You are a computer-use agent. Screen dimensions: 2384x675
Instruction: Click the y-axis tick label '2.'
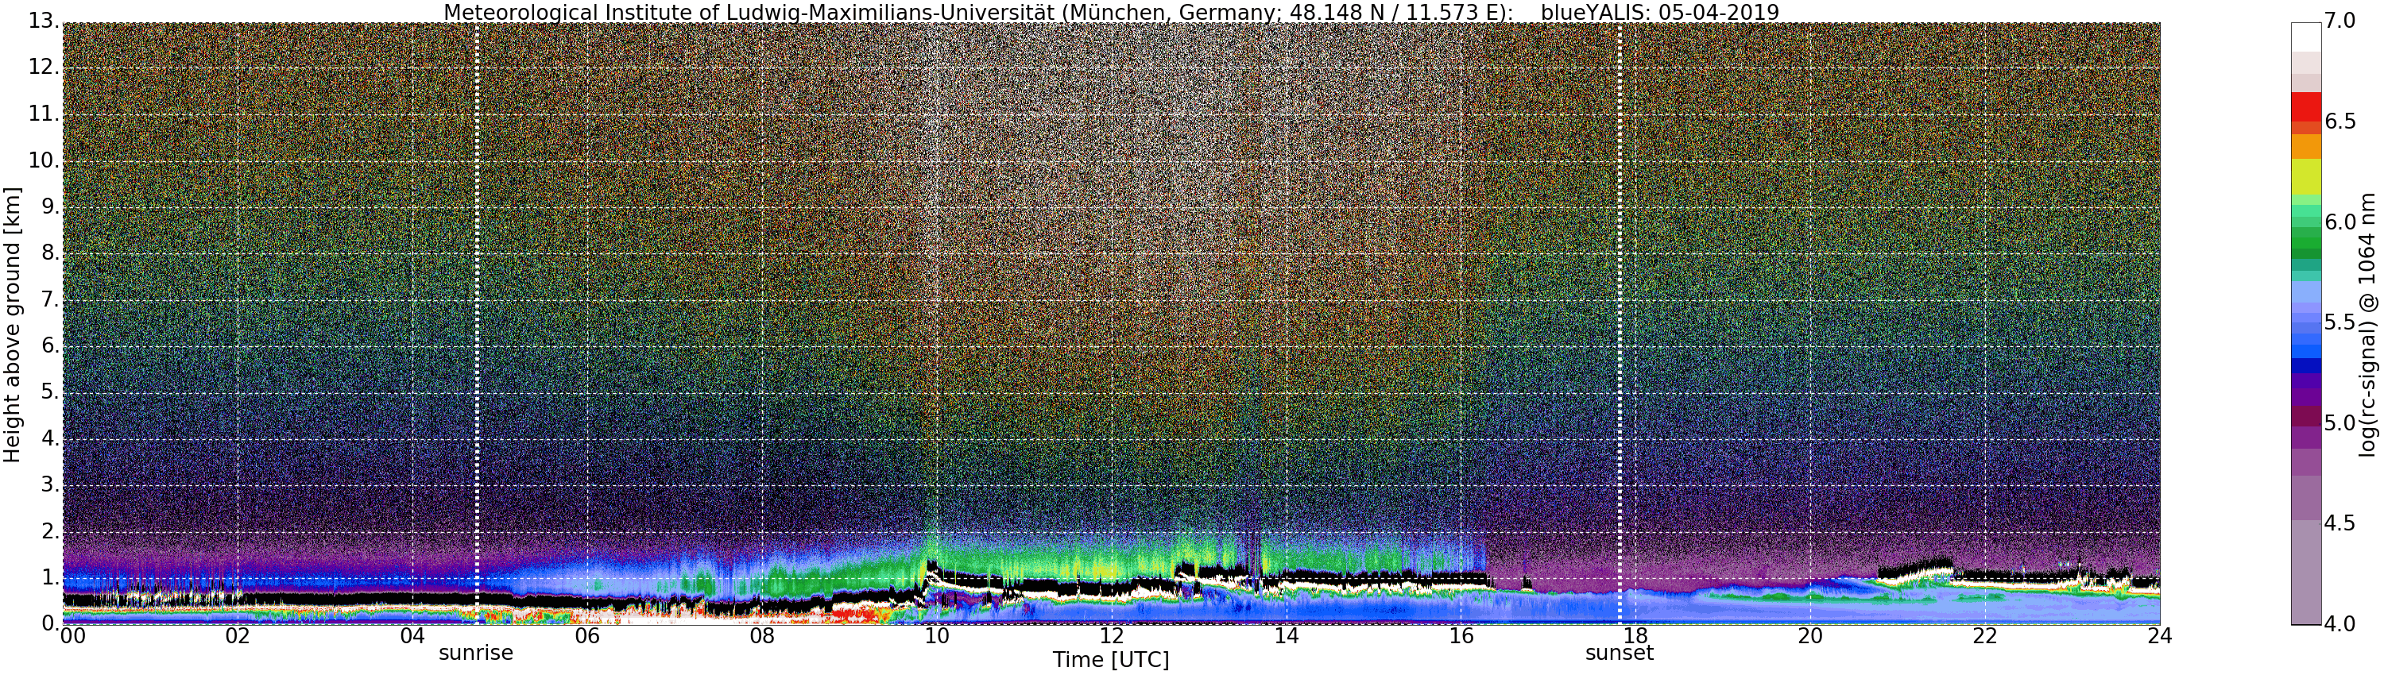(x=50, y=530)
